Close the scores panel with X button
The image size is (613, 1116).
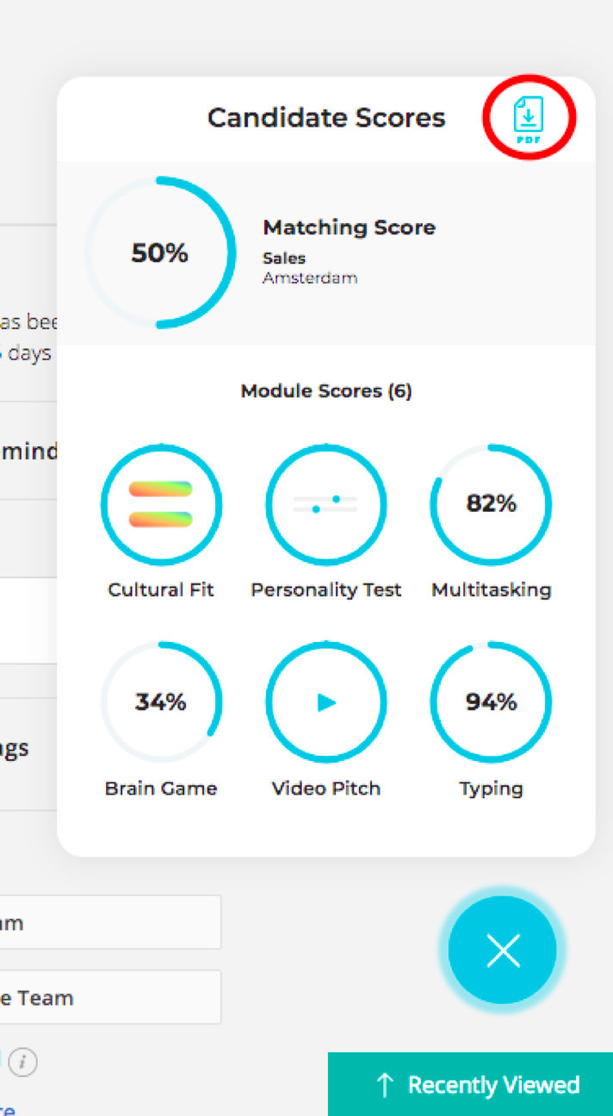click(503, 950)
